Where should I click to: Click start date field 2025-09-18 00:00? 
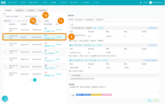tap(12, 17)
